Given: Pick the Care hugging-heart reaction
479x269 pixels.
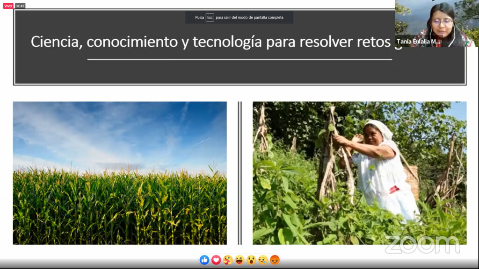Looking at the screenshot, I should click(x=228, y=260).
